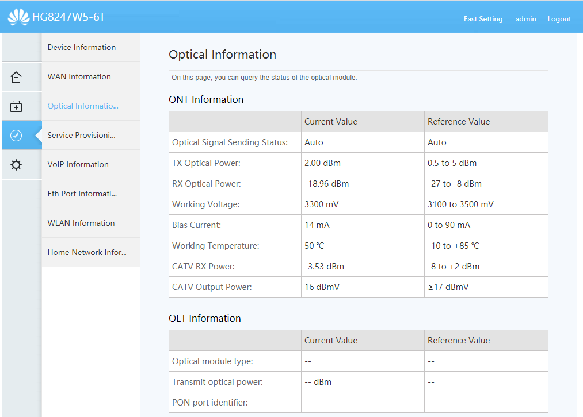Viewport: 583px width, 417px height.
Task: Click the reference value 0.5 to 5 dBm
Action: [x=452, y=163]
